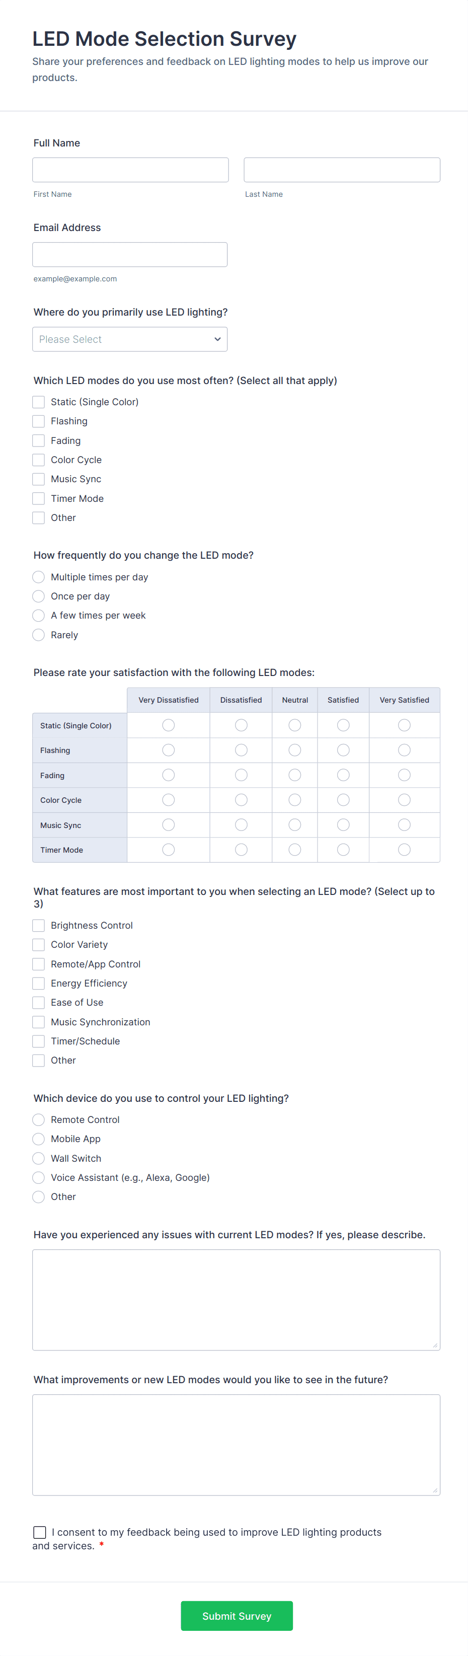Select the Energy Efficiency feature
468x1656 pixels.
(38, 983)
